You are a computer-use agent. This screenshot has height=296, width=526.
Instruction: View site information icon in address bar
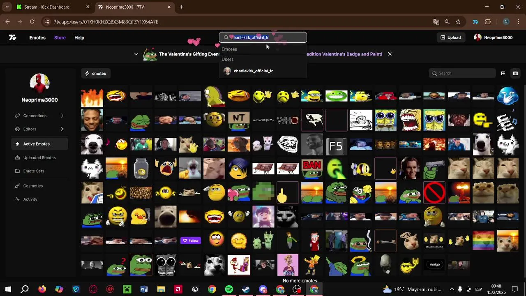point(46,22)
